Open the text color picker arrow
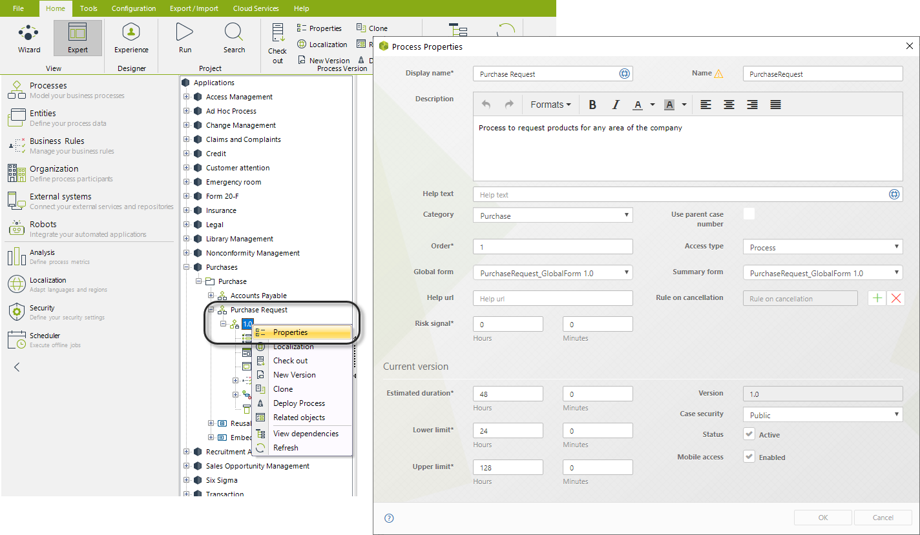Screen dimensions: 920x535 (x=653, y=105)
